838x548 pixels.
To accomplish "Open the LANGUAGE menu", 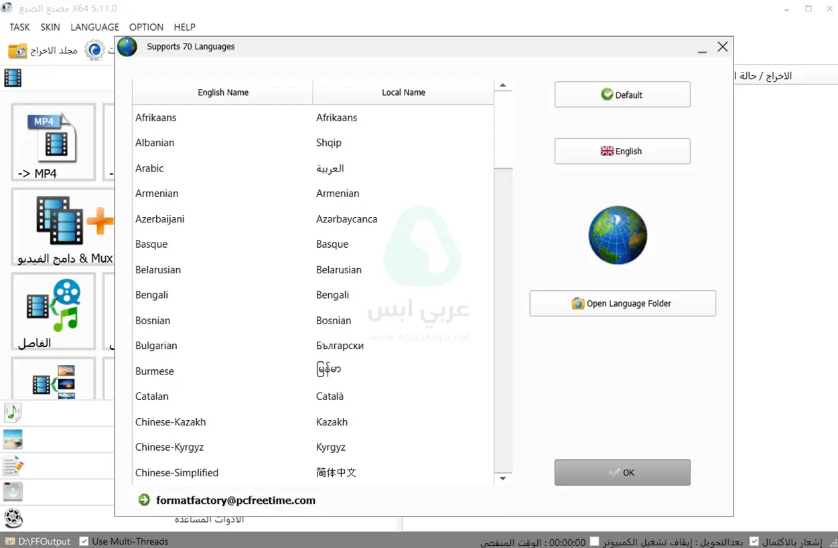I will pyautogui.click(x=94, y=27).
